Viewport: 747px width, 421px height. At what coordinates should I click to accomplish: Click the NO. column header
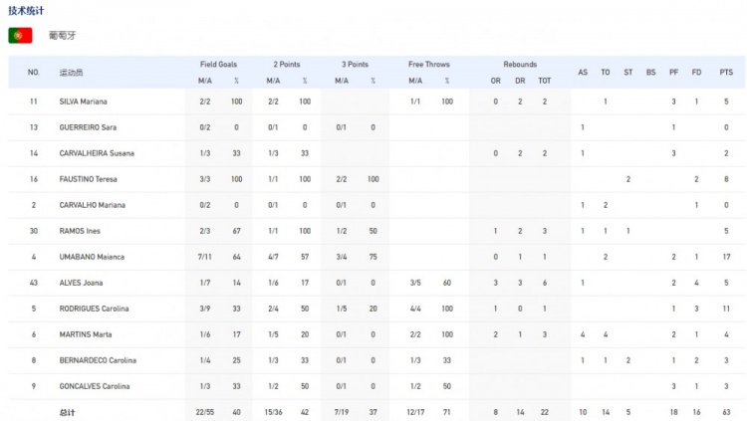tap(33, 73)
